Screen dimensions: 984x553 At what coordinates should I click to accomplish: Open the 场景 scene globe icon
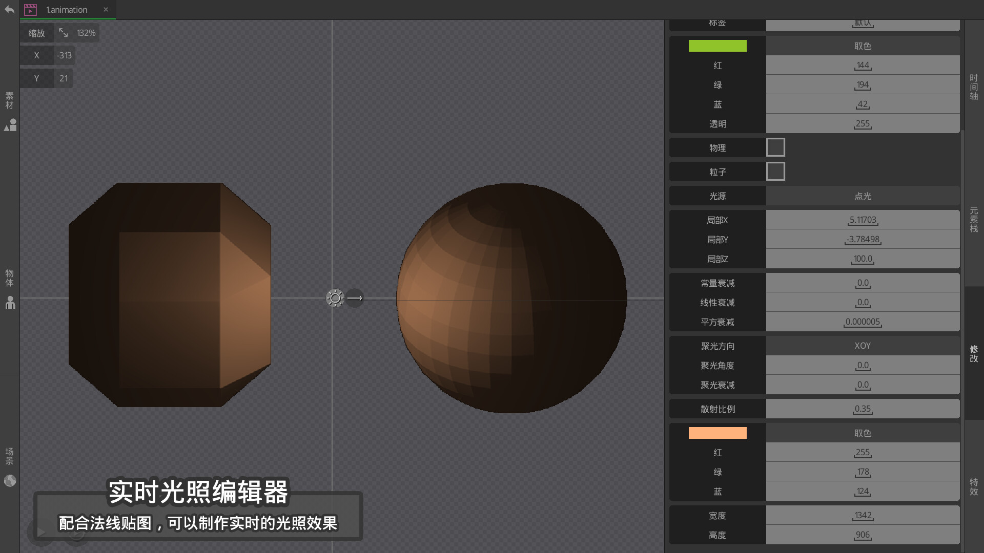[10, 481]
